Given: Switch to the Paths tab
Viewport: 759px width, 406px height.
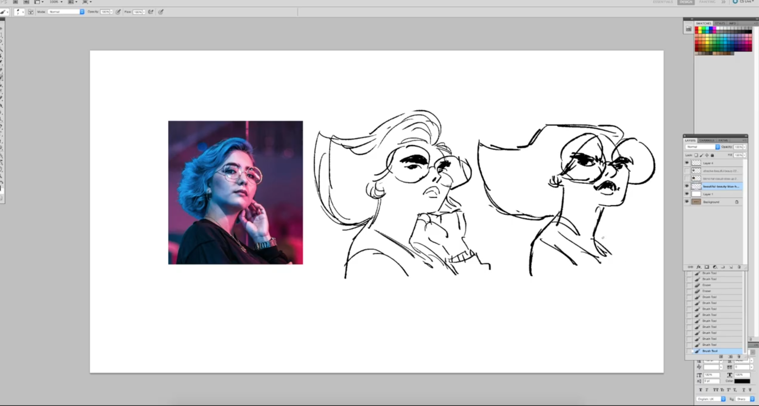Looking at the screenshot, I should [x=723, y=140].
